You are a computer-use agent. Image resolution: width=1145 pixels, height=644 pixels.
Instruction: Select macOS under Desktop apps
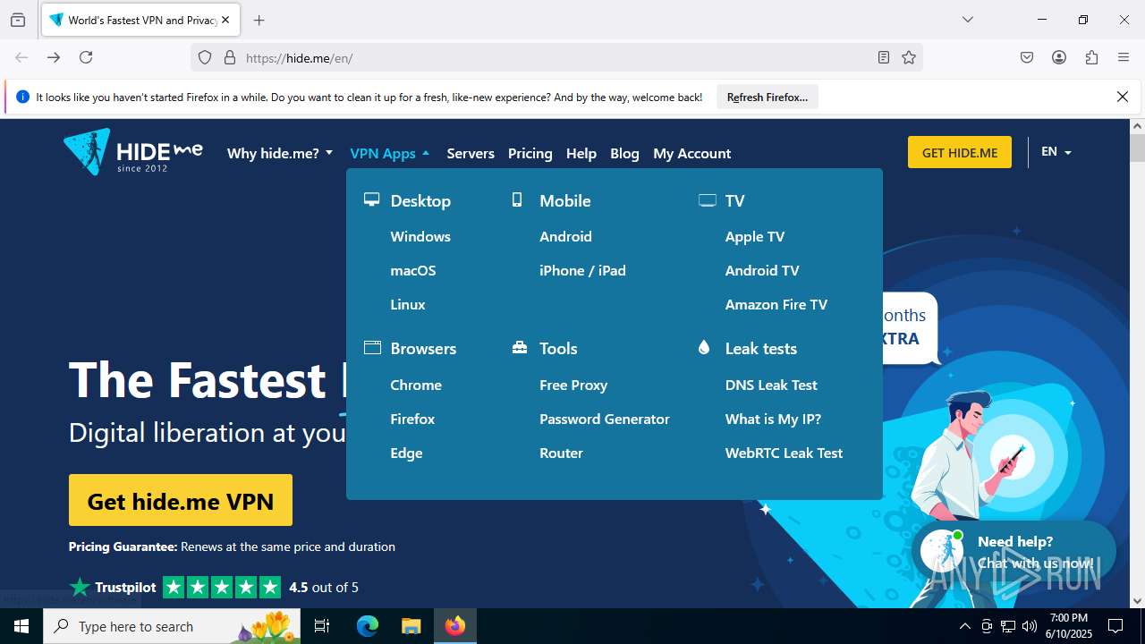pyautogui.click(x=413, y=270)
